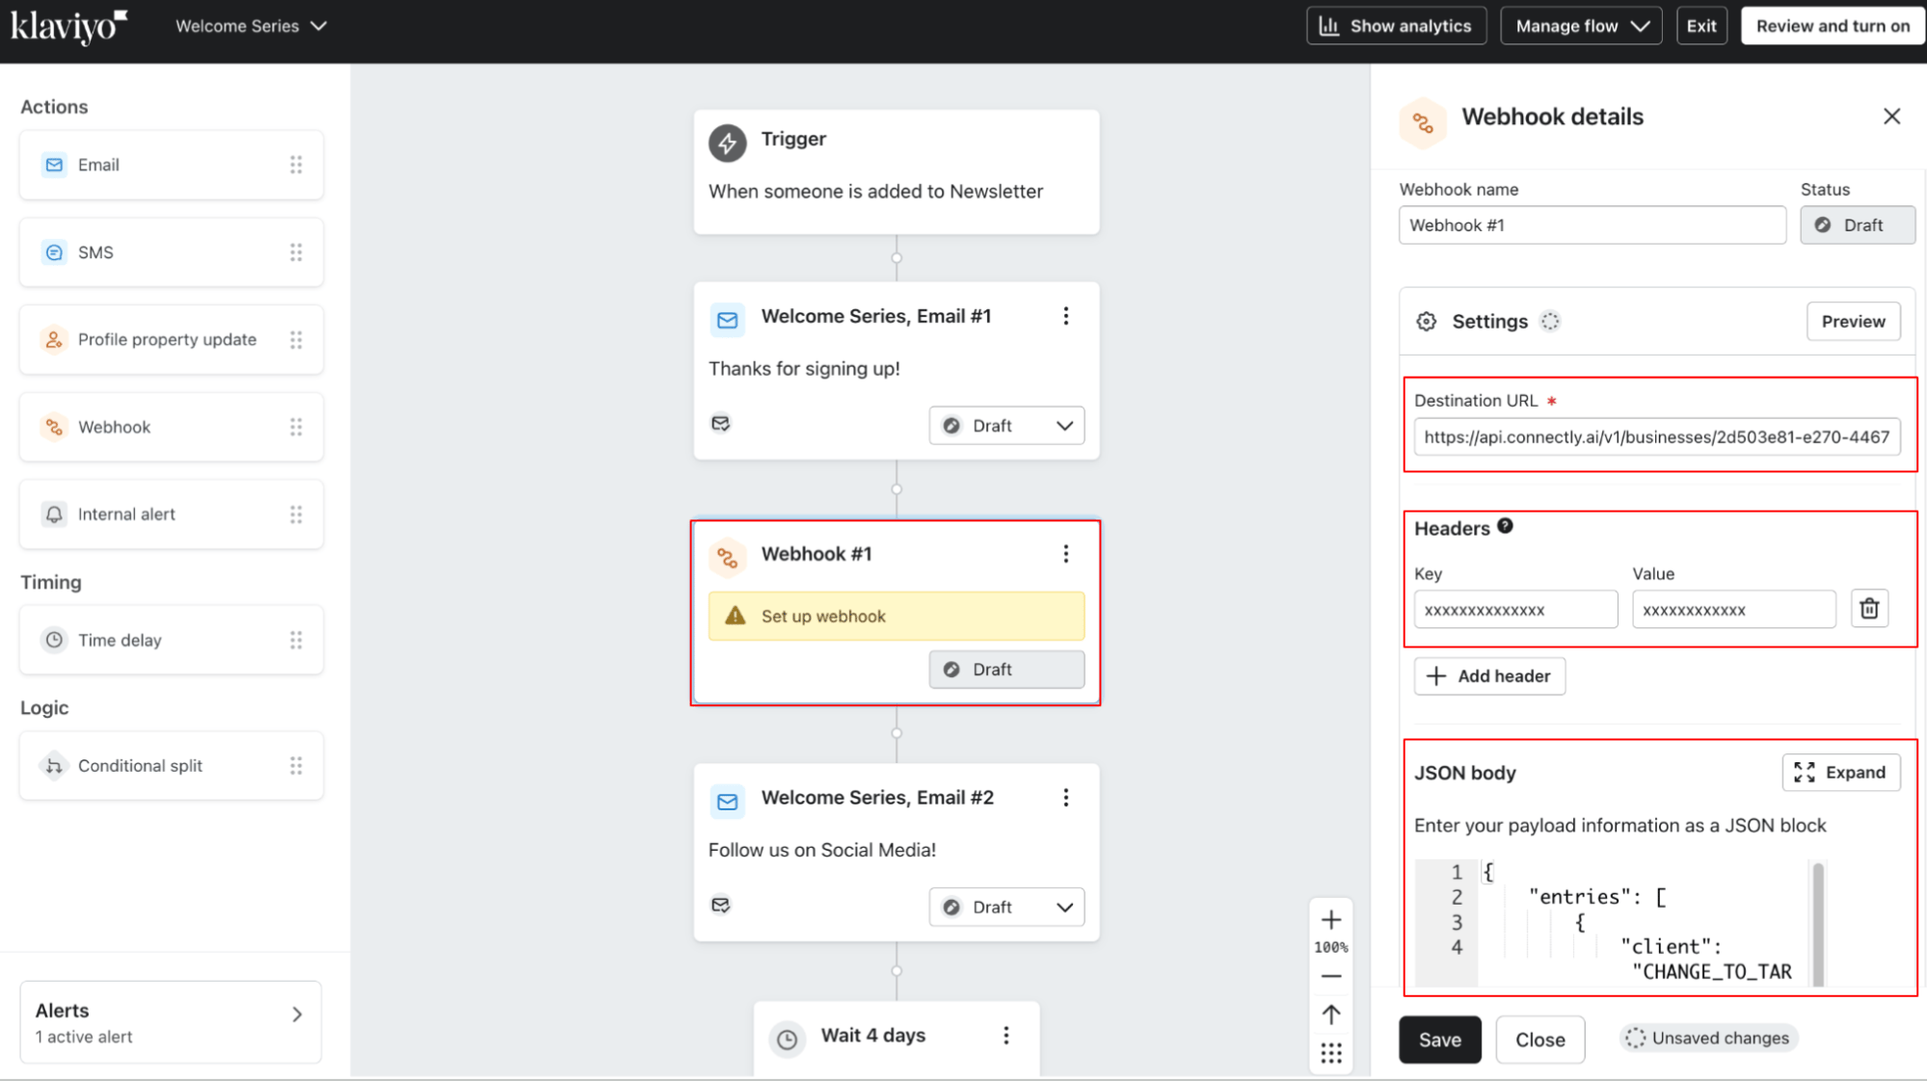The height and width of the screenshot is (1081, 1927).
Task: Open the Manage flow dropdown
Action: pyautogui.click(x=1581, y=26)
